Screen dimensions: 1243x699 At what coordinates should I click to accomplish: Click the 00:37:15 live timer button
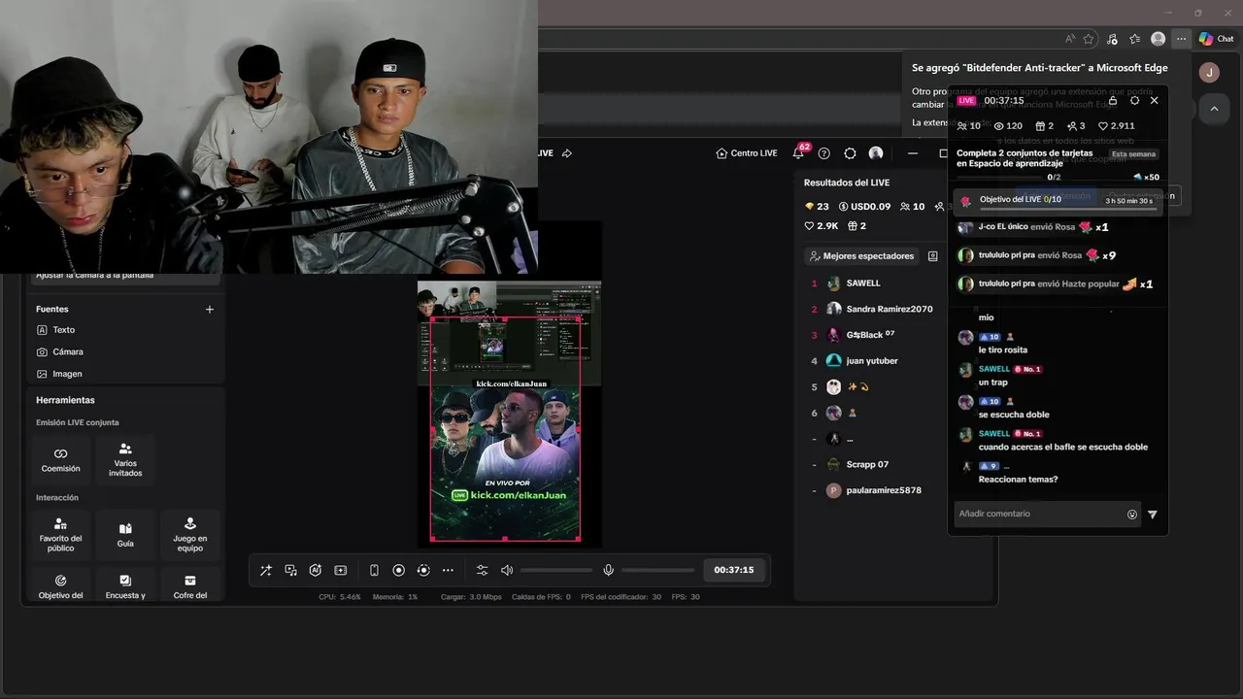click(733, 570)
